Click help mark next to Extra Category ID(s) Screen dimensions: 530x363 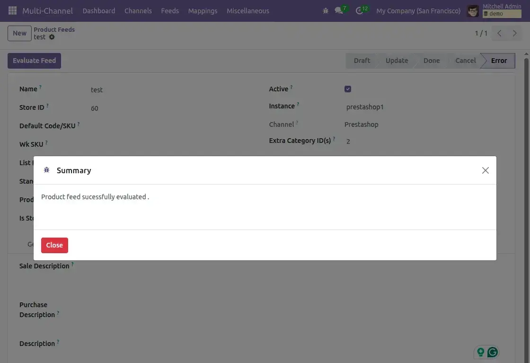click(334, 139)
